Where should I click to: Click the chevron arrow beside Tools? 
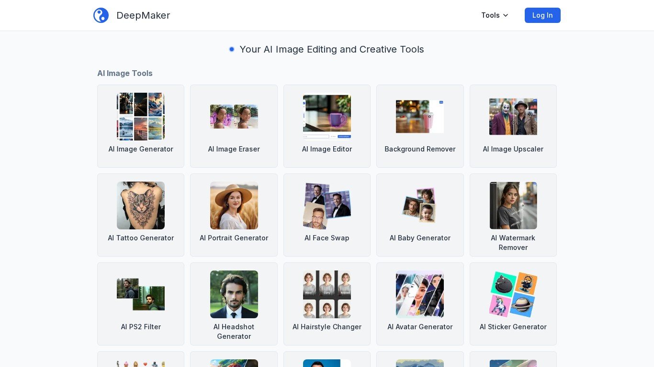coord(506,15)
